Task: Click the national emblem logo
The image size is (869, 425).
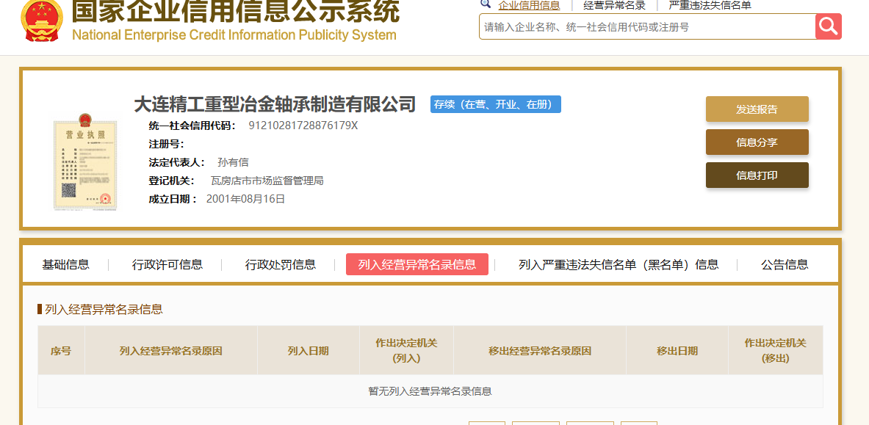Action: (x=42, y=21)
